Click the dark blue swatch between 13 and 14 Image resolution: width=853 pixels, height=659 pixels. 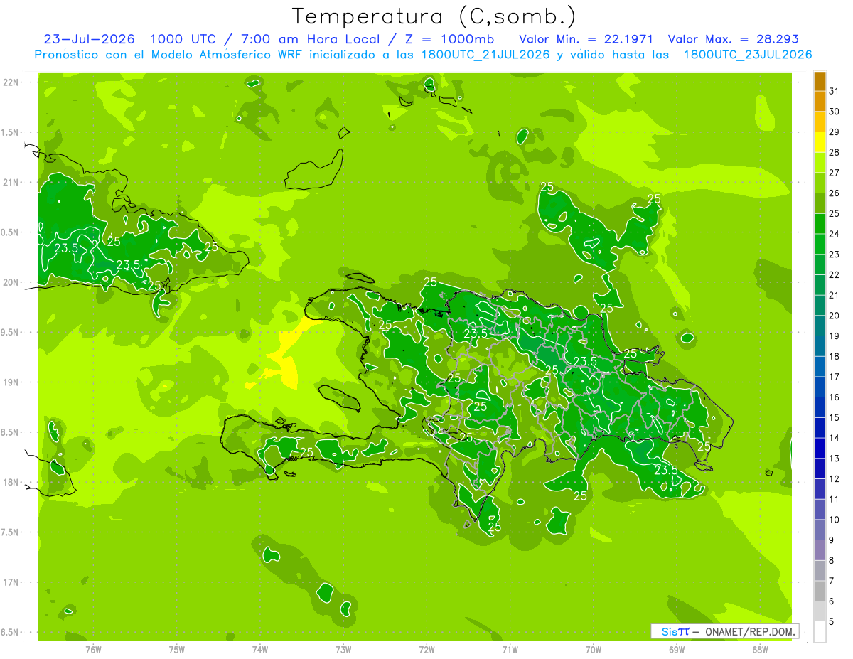820,448
